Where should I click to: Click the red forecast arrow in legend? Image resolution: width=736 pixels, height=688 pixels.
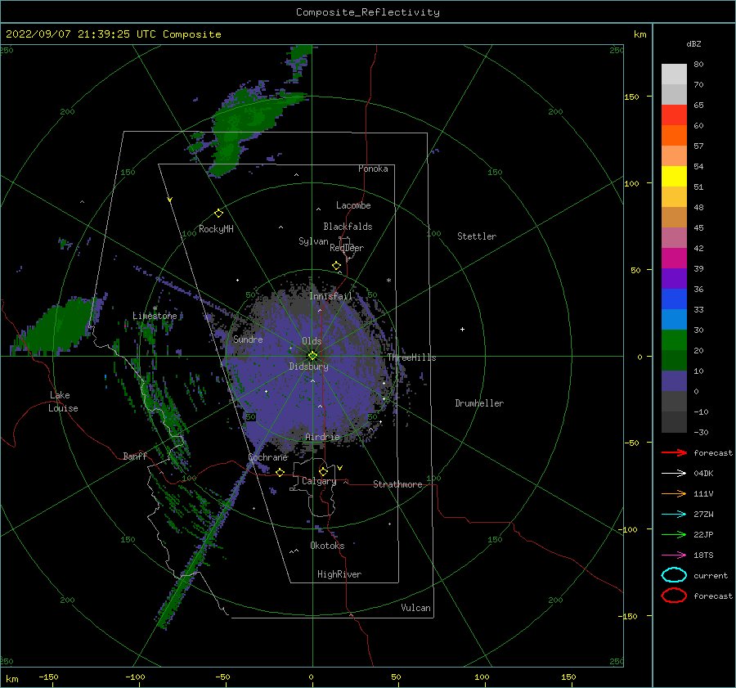click(x=674, y=452)
